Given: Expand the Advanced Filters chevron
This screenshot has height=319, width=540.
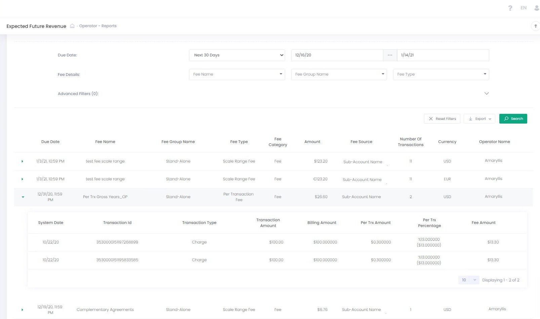Looking at the screenshot, I should pos(486,93).
